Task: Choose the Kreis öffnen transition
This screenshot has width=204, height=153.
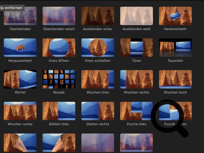Action: [59, 47]
